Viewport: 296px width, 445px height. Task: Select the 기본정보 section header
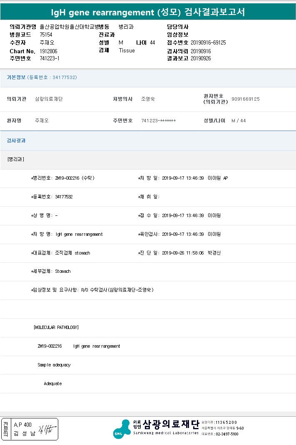tap(17, 77)
